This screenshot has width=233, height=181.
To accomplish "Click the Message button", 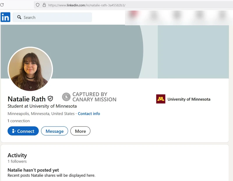I will click(54, 131).
